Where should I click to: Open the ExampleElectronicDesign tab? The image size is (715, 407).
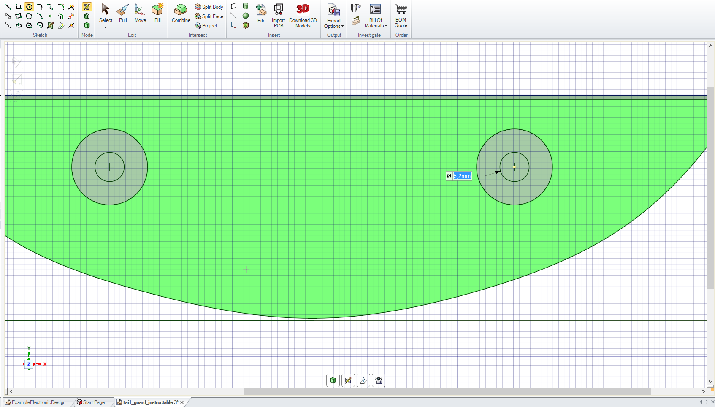point(38,402)
